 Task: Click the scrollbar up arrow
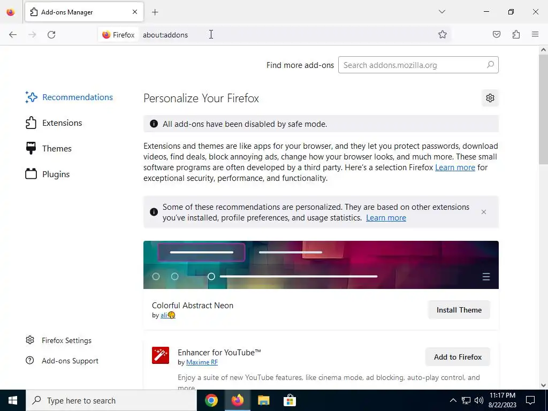[544, 50]
